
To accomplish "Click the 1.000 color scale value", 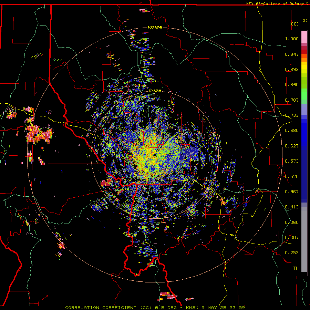I will pos(292,39).
